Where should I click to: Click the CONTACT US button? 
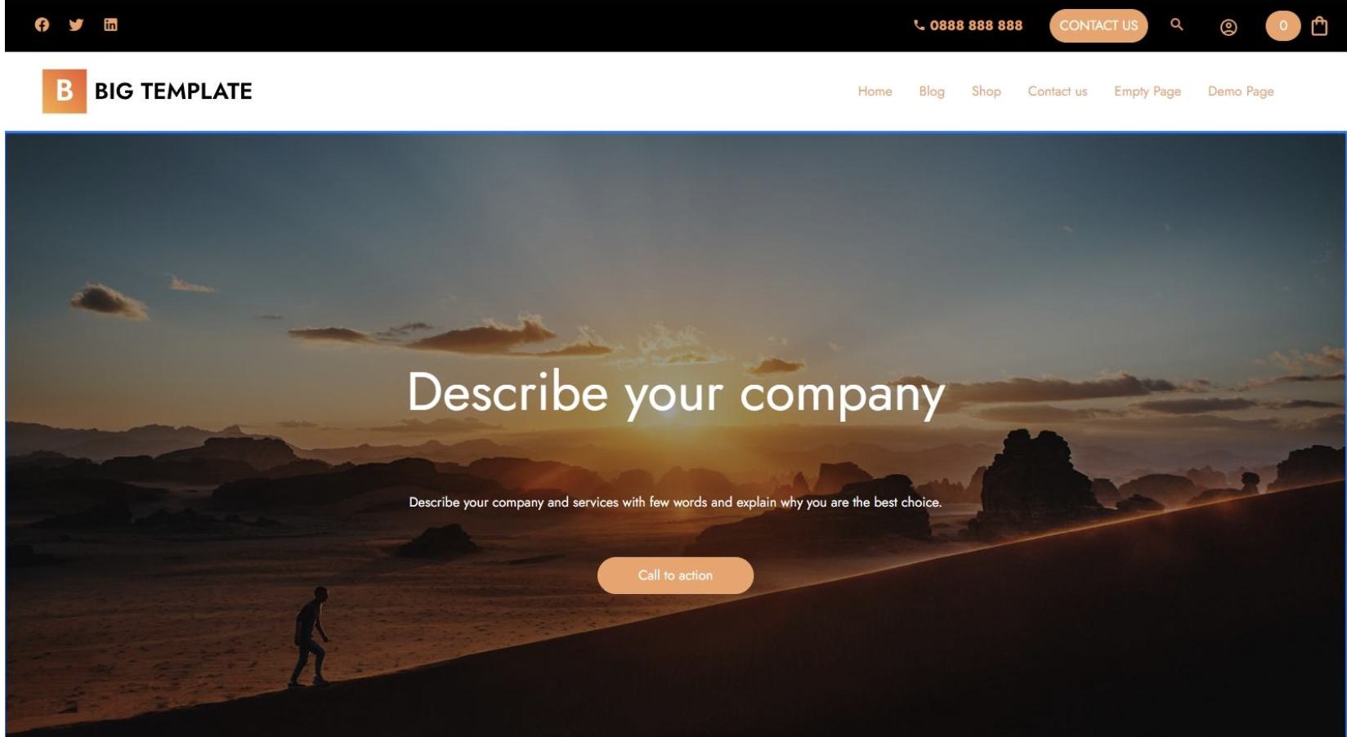1099,25
